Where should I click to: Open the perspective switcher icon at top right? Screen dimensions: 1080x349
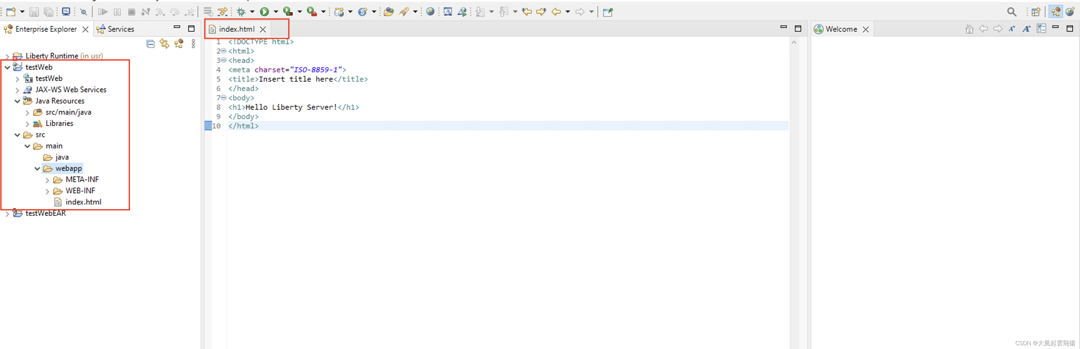(1036, 12)
